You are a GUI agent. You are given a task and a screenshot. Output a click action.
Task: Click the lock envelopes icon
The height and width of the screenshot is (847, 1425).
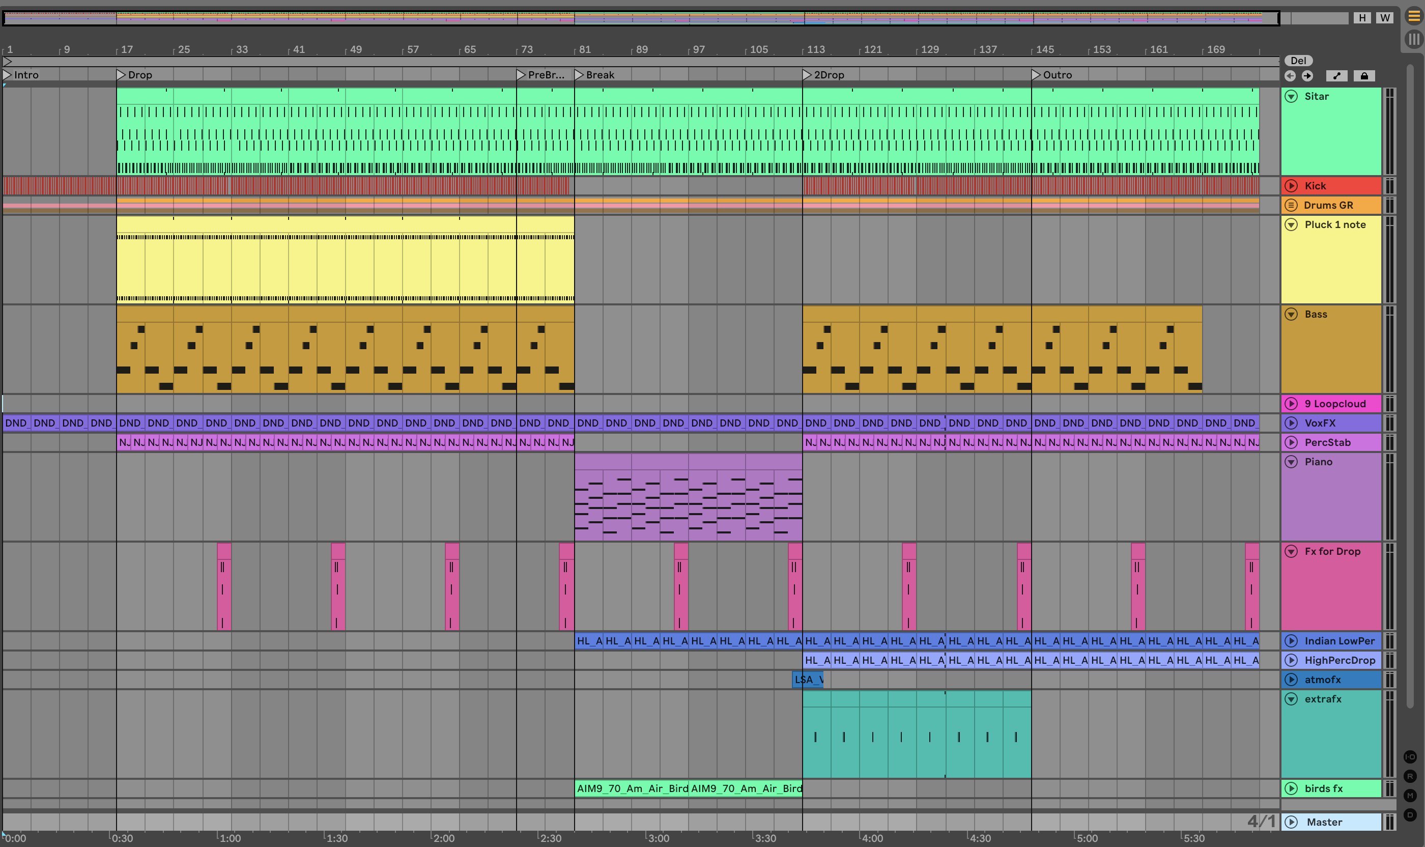point(1364,76)
